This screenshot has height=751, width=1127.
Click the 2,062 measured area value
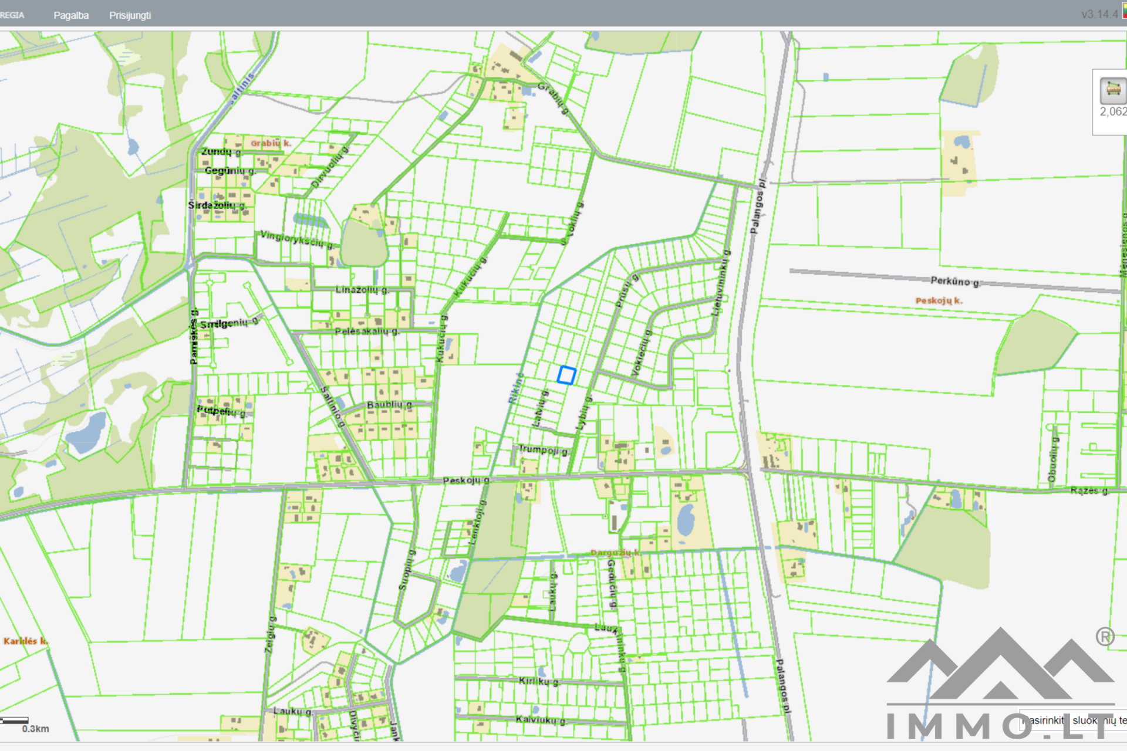(x=1113, y=111)
